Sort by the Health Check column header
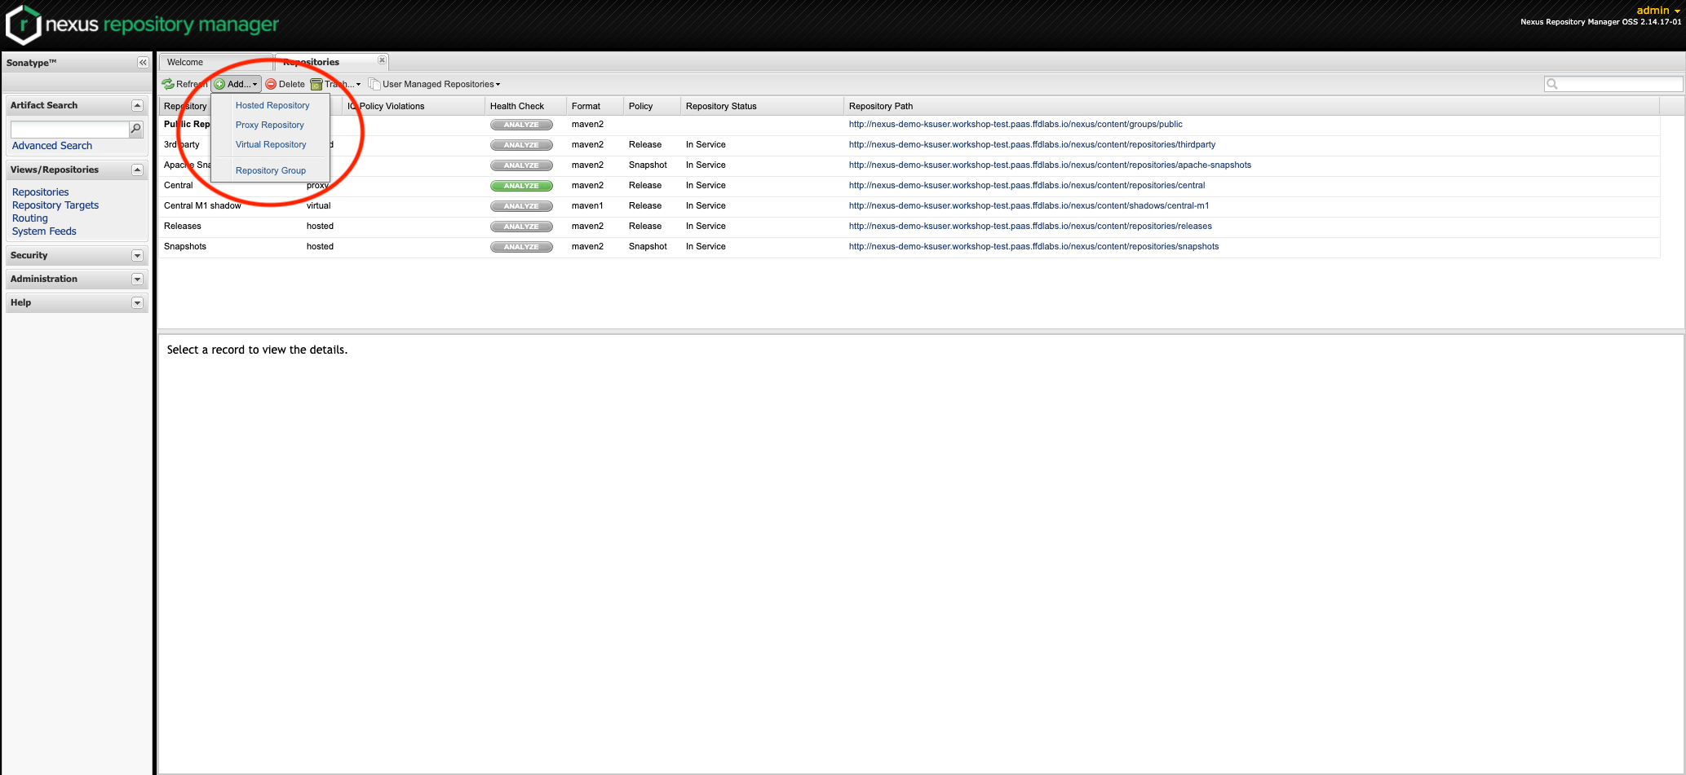 point(525,106)
